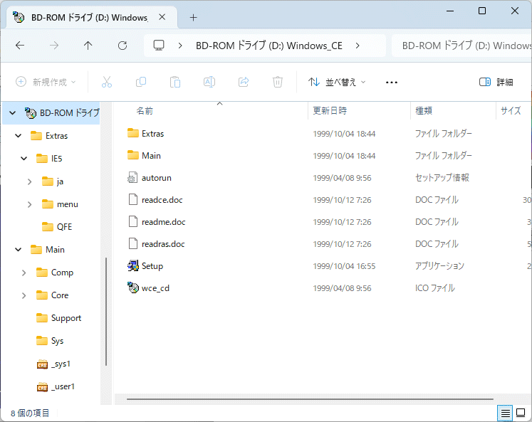Select the wce_cd ICO file icon
532x422 pixels.
pos(133,288)
